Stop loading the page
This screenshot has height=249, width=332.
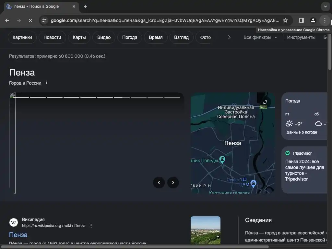(30, 20)
